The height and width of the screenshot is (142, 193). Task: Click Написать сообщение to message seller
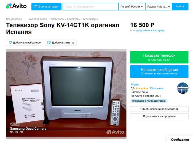pyautogui.click(x=159, y=71)
